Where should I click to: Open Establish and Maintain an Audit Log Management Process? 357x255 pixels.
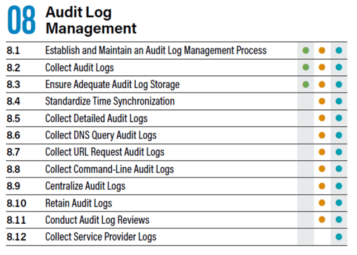click(155, 51)
